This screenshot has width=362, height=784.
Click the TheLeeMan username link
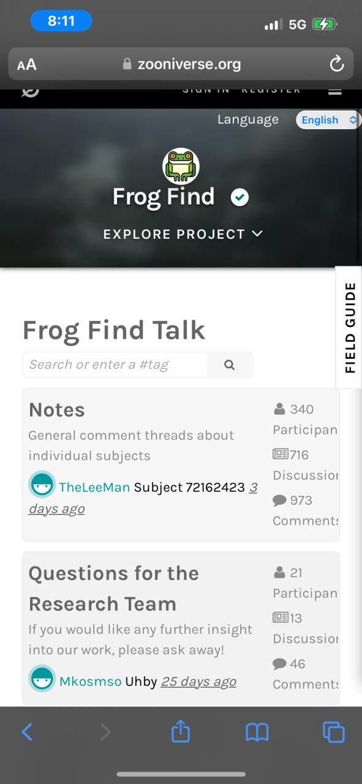tap(94, 488)
